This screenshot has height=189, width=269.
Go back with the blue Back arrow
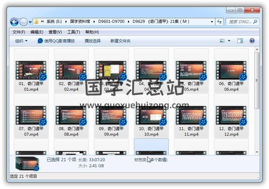[x=14, y=22]
